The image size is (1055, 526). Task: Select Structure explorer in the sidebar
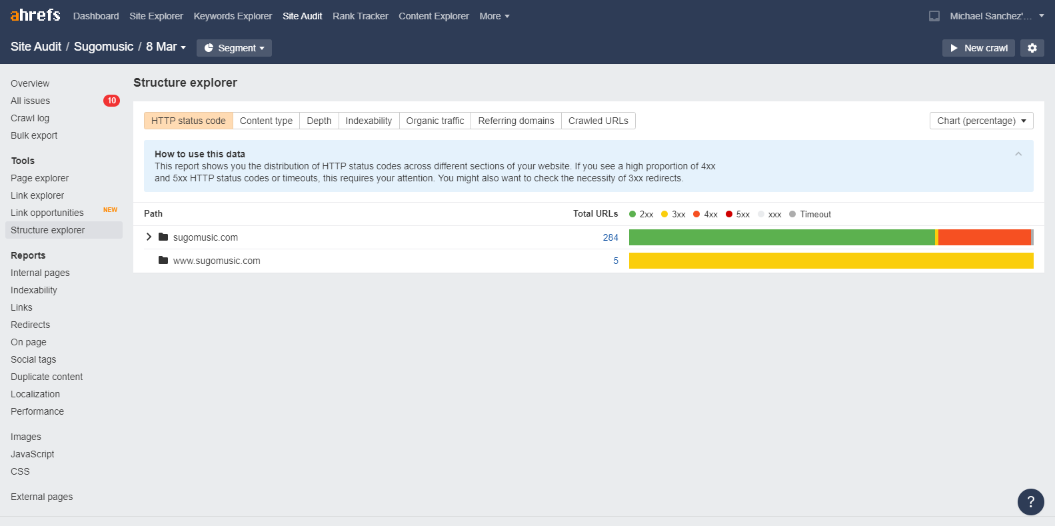(64, 230)
